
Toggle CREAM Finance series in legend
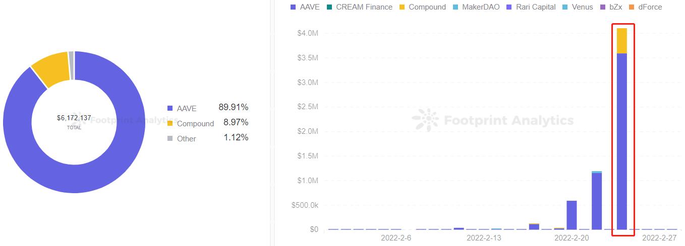(359, 7)
